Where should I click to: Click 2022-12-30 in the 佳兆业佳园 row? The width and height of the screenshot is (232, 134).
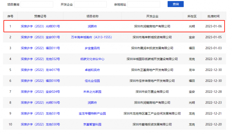click(213, 81)
